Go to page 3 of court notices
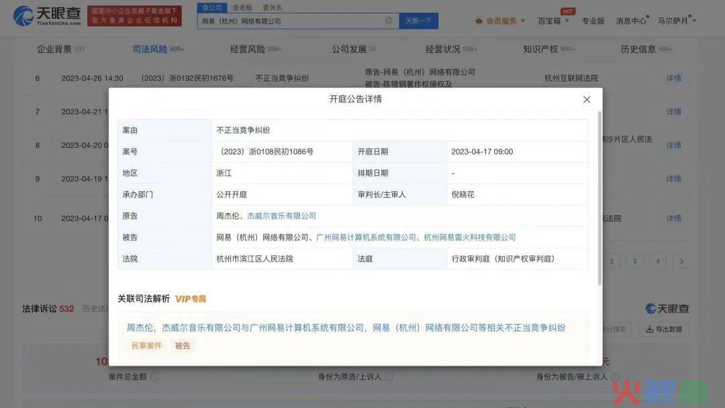 pos(635,261)
